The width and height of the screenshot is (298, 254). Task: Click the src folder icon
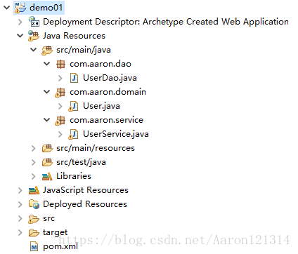point(34,218)
